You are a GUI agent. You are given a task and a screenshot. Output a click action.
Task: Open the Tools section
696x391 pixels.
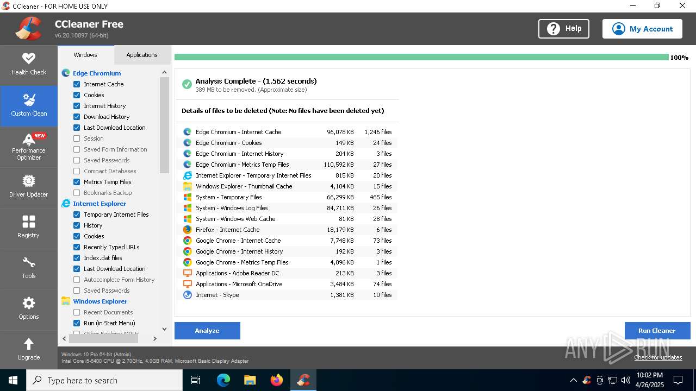[x=28, y=269]
